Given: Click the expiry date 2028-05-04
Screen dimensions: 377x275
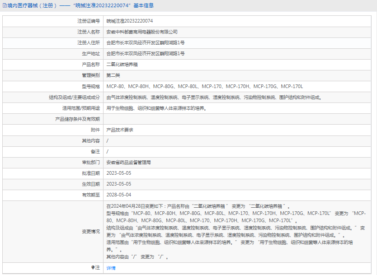Looking at the screenshot, I should pos(119,195).
